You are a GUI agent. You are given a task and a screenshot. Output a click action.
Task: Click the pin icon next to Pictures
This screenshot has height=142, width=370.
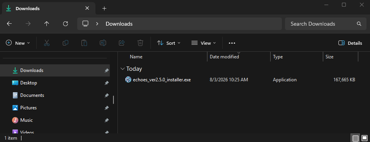pos(106,108)
